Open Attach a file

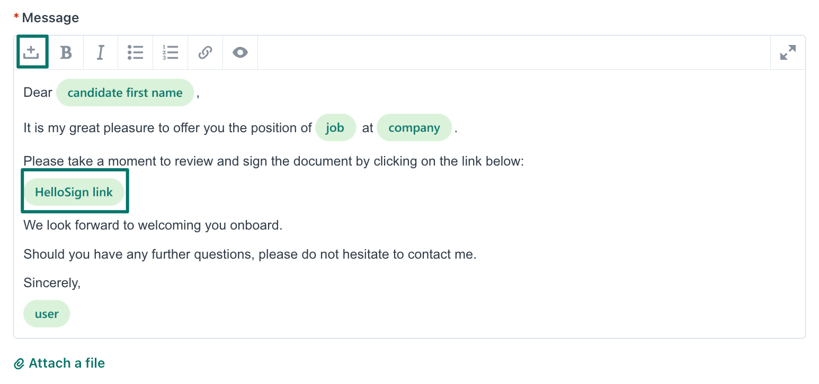(60, 363)
